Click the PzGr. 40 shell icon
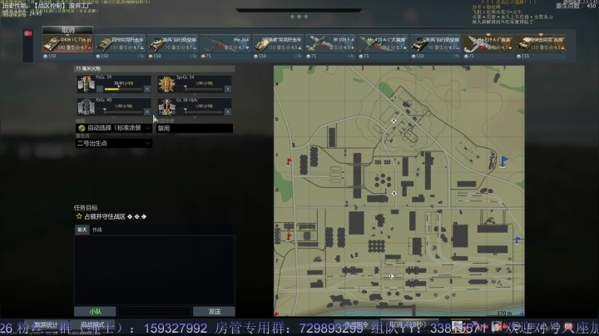599x336 pixels. (86, 107)
